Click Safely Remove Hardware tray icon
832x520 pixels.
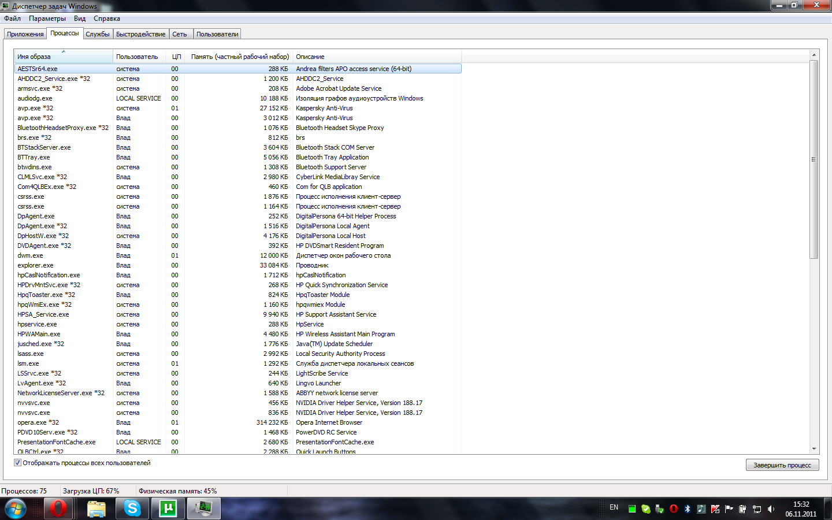(660, 509)
